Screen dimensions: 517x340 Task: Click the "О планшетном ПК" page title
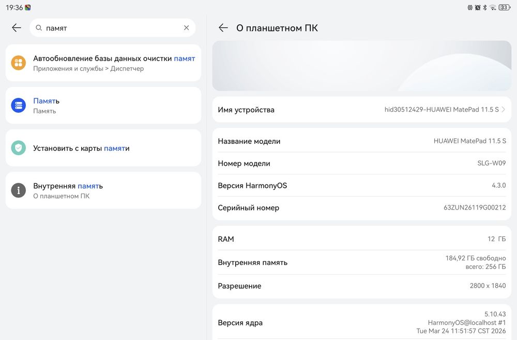[x=277, y=28]
